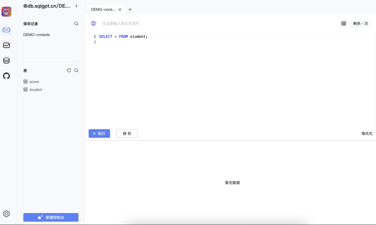
Task: Click 格式化 to format SQL
Action: [367, 133]
